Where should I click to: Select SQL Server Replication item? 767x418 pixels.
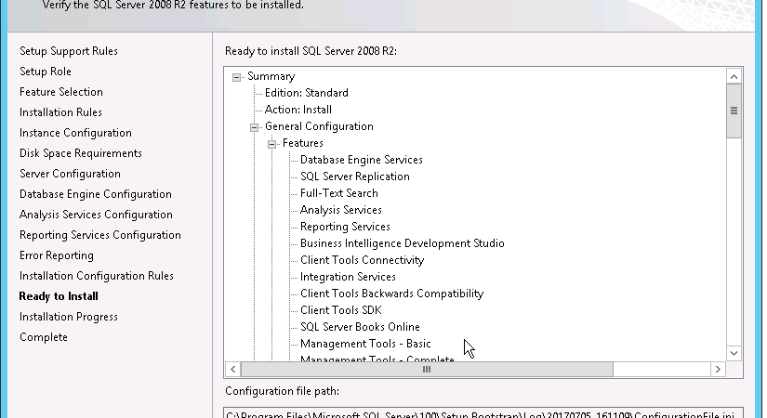[355, 177]
